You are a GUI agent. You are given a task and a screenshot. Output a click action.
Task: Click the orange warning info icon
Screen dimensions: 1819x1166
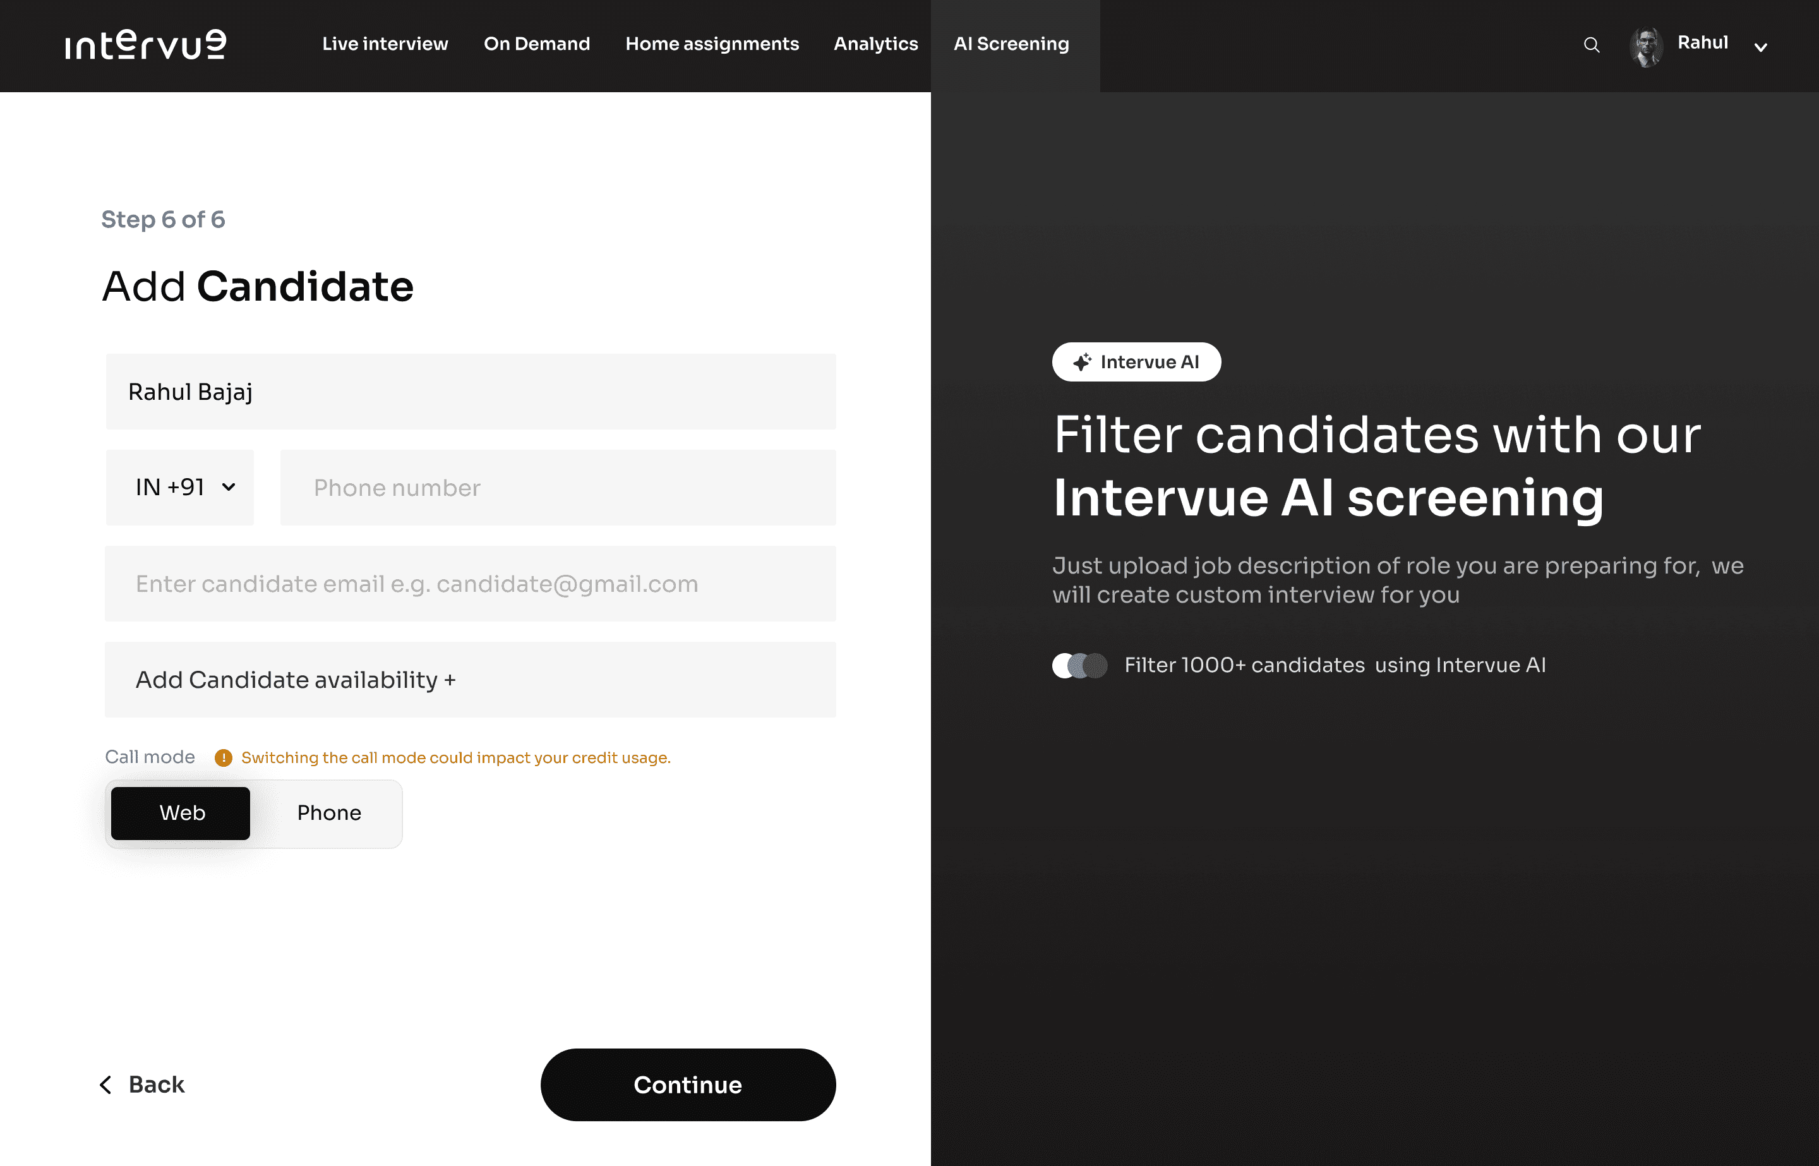click(224, 758)
